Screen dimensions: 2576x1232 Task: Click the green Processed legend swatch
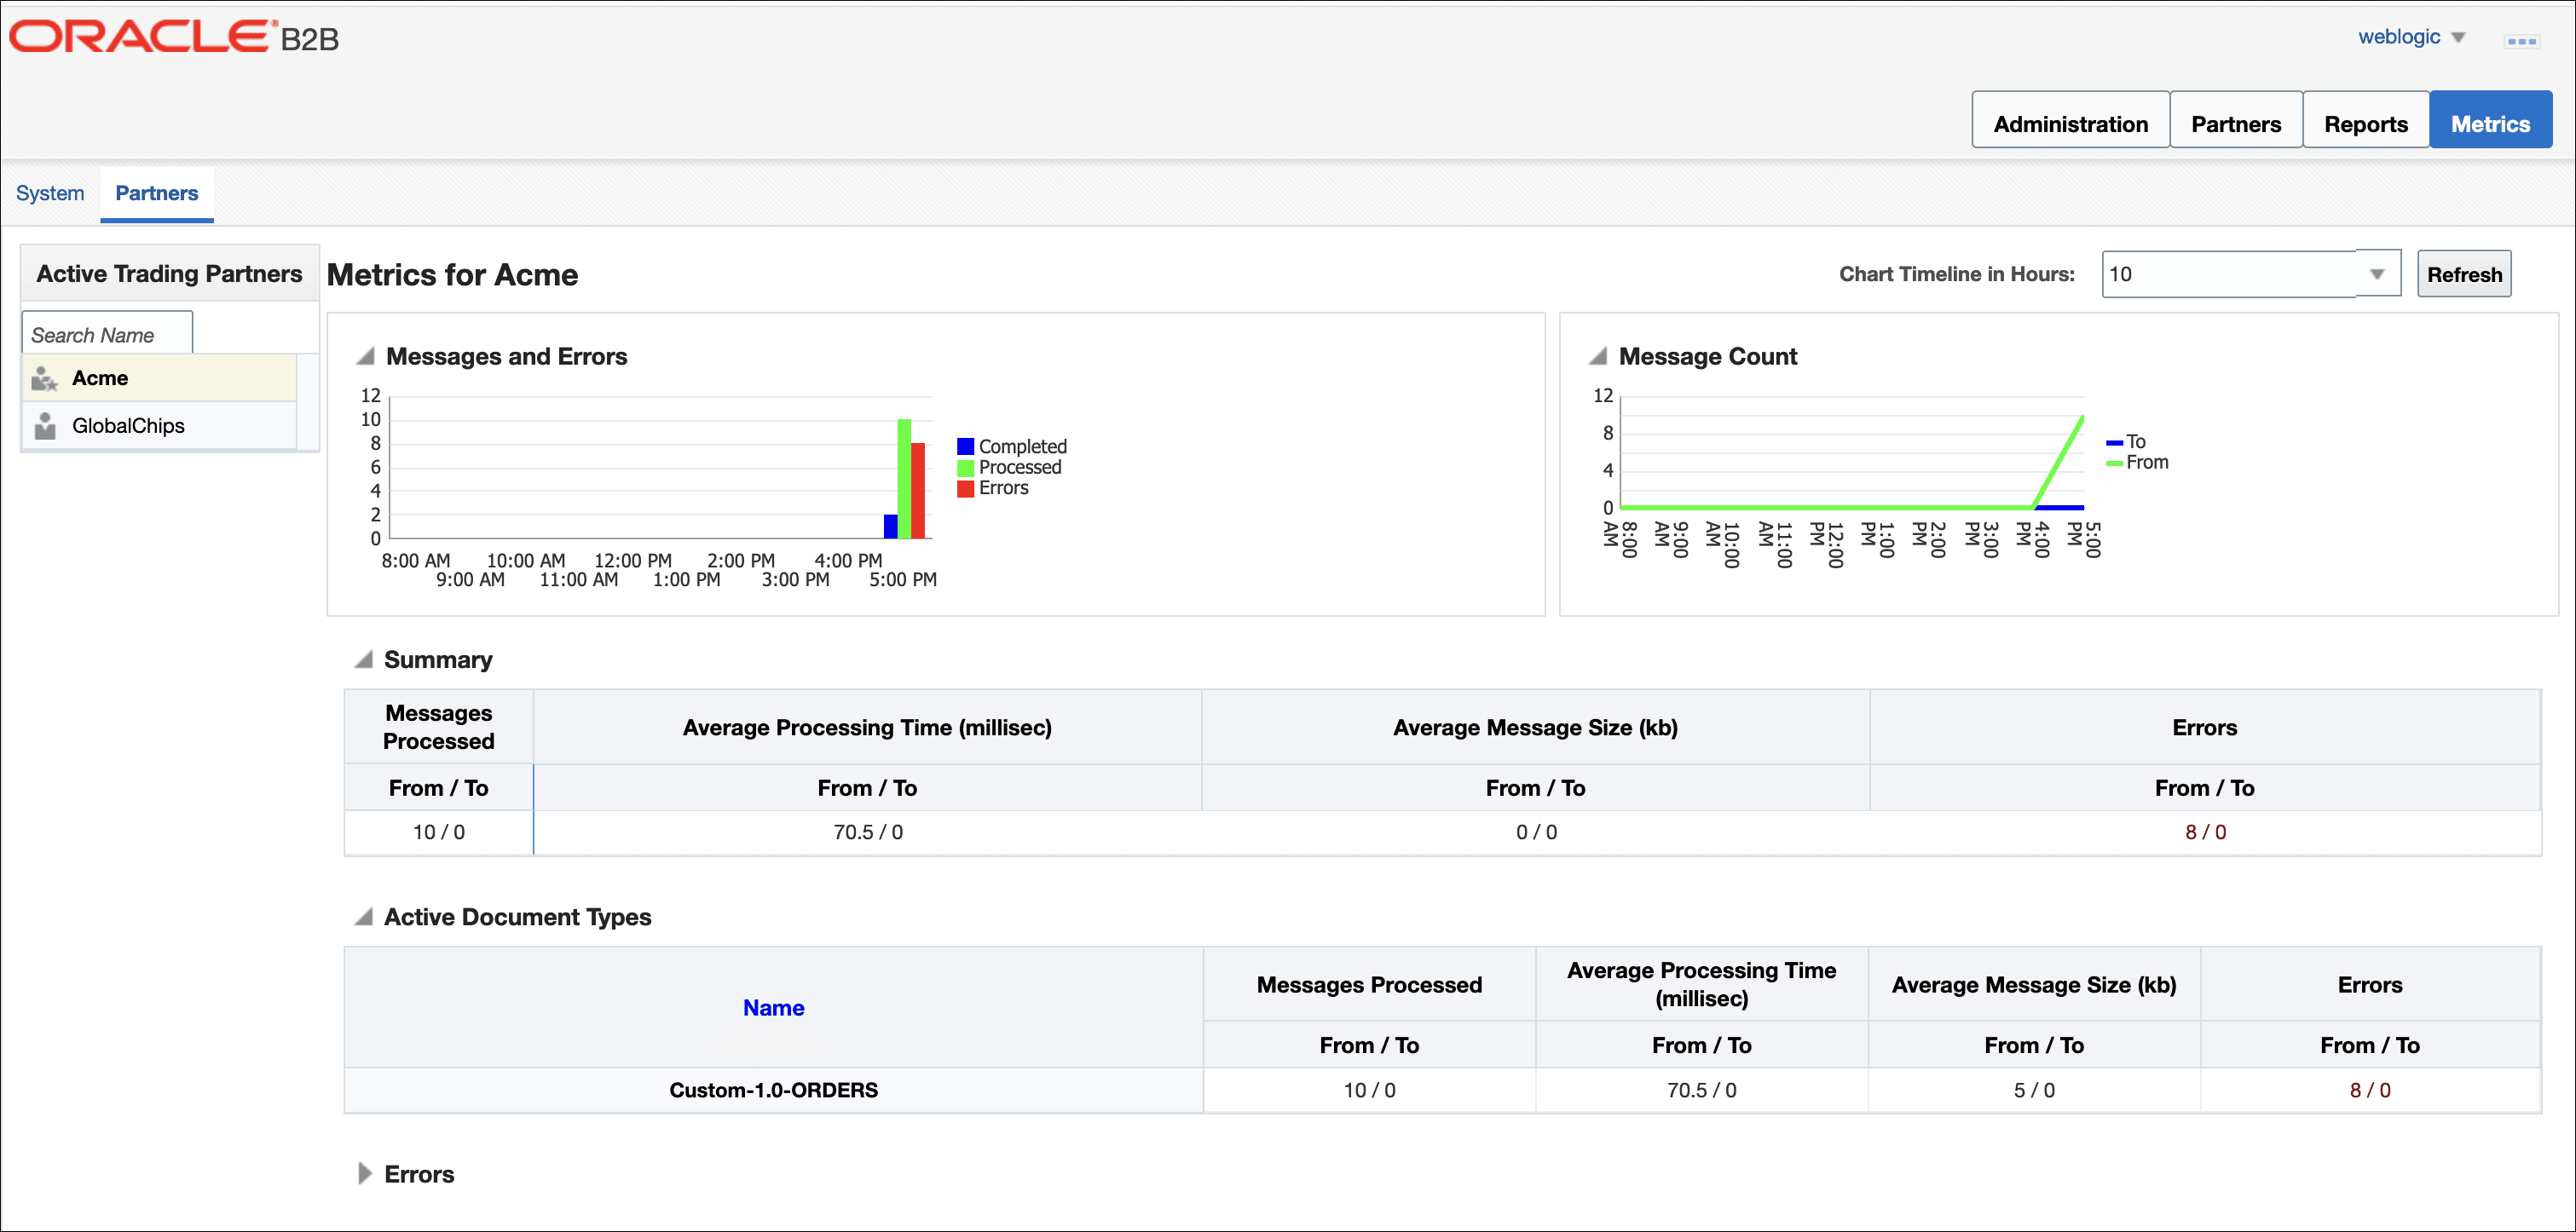tap(965, 468)
